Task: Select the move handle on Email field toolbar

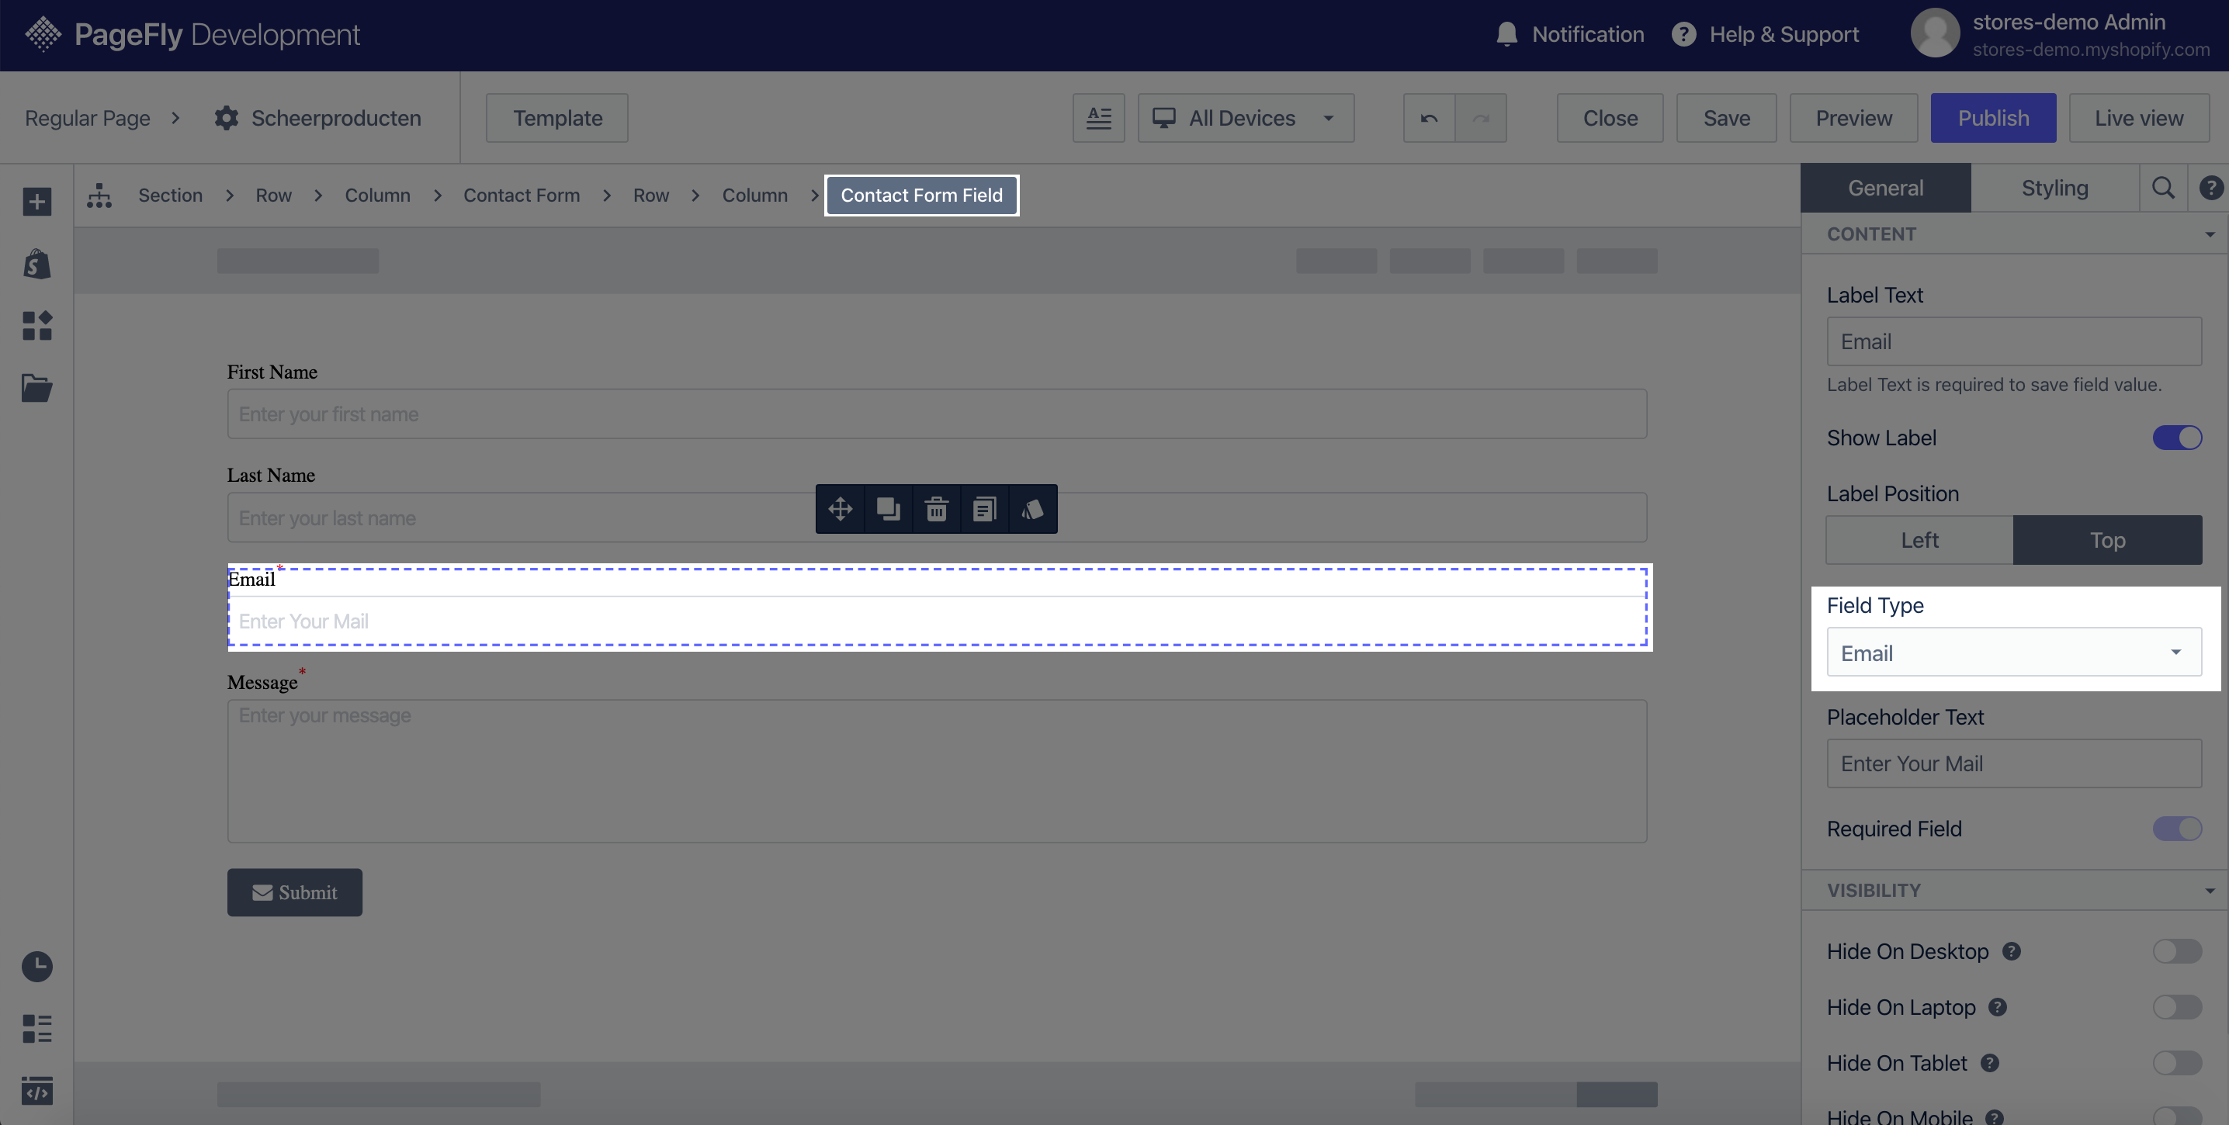Action: point(841,508)
